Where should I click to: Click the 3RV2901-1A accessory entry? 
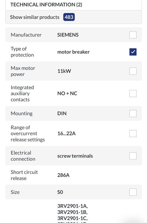pos(72,206)
